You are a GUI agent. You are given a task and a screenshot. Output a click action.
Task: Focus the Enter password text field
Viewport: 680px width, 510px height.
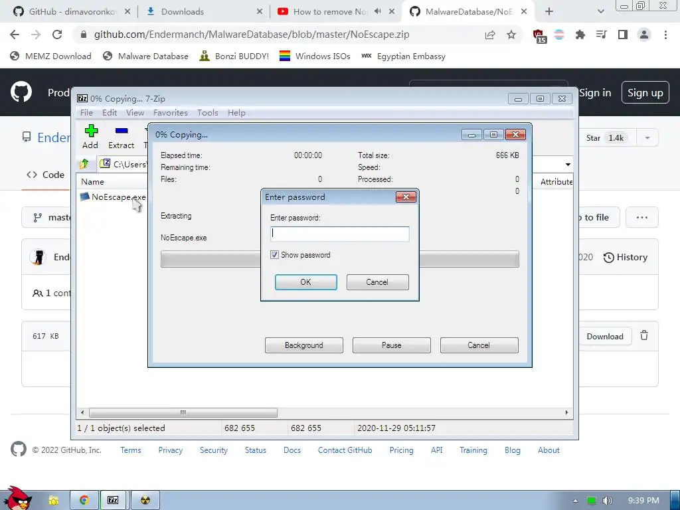339,234
